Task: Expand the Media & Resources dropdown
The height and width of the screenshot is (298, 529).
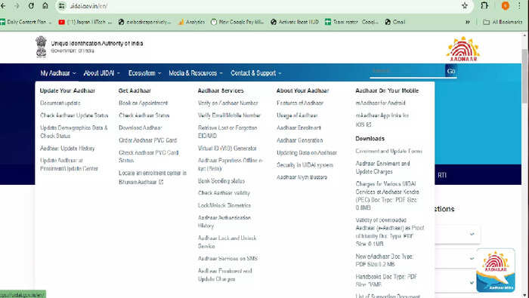Action: (x=196, y=73)
